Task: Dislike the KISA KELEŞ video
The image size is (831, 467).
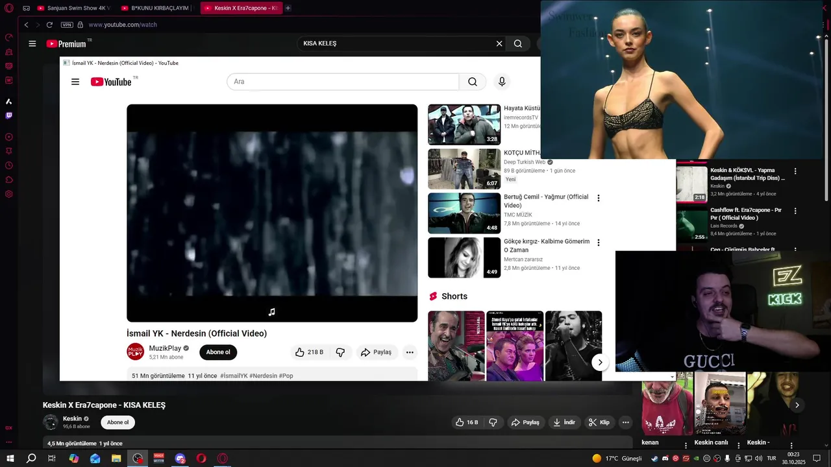Action: coord(493,422)
